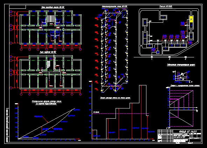
Task: Click the yellow highlighted building 1 on site plan
Action: 191,19
